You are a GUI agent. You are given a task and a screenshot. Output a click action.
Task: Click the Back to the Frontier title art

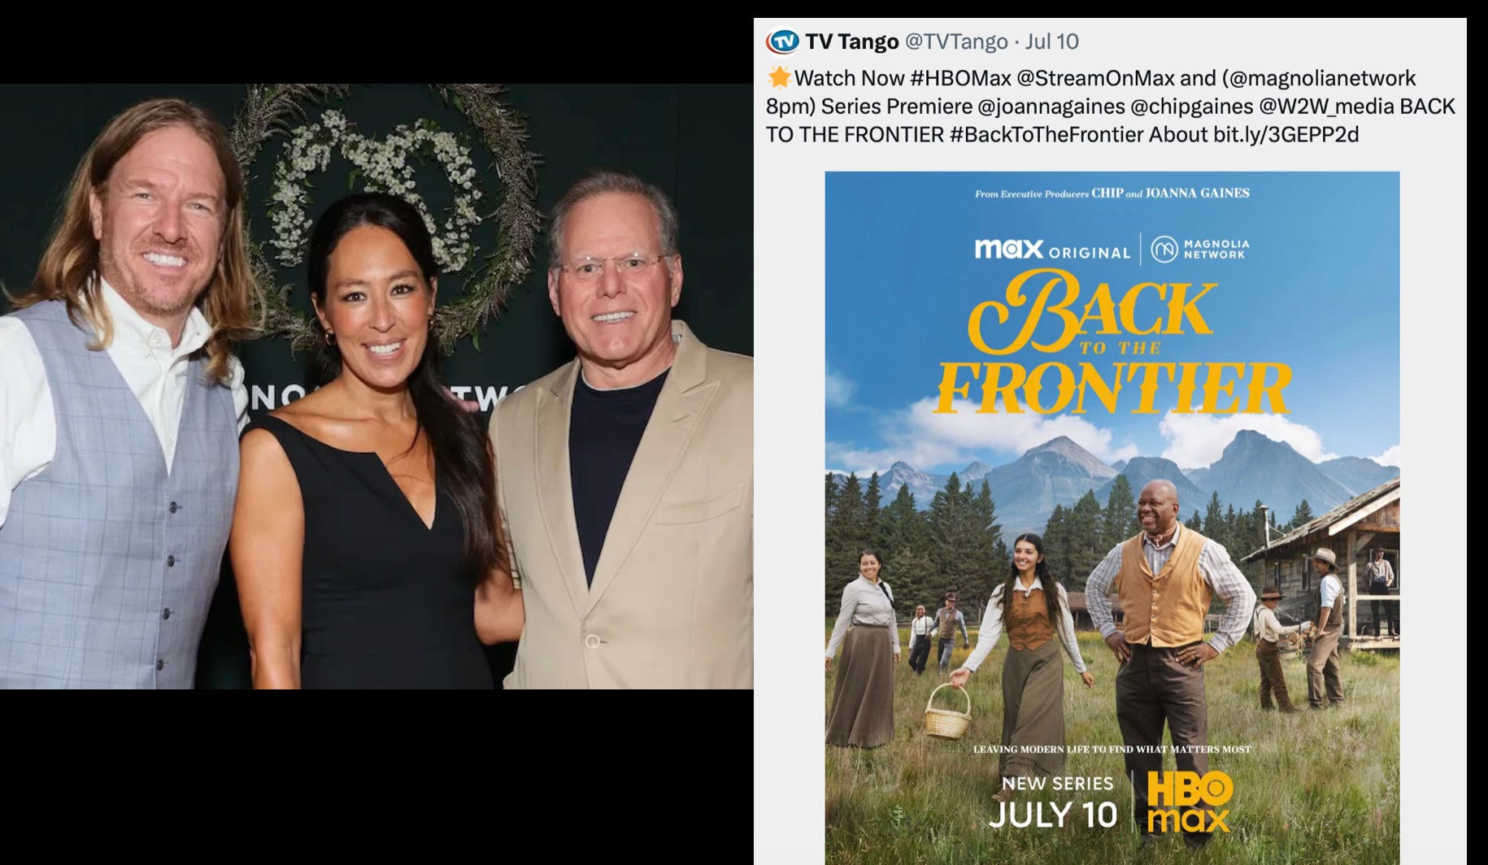tap(1112, 341)
